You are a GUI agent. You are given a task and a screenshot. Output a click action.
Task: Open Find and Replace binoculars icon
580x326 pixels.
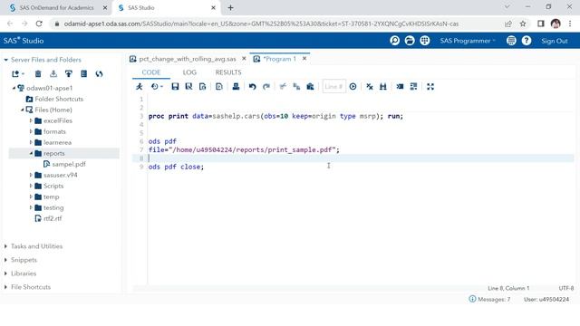pos(382,87)
